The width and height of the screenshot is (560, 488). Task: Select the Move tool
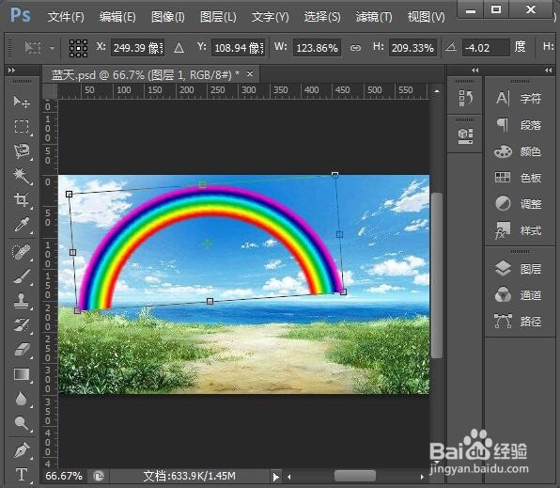(22, 102)
